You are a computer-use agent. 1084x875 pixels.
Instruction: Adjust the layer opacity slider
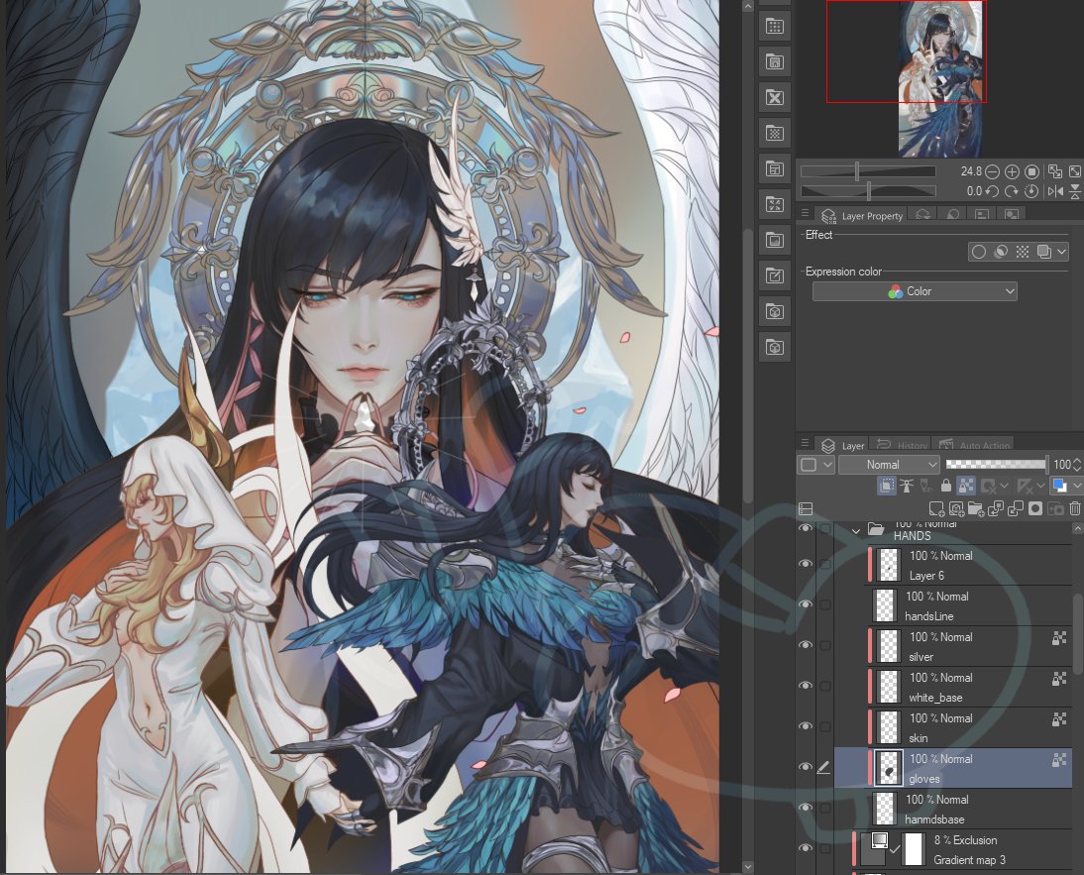[996, 465]
